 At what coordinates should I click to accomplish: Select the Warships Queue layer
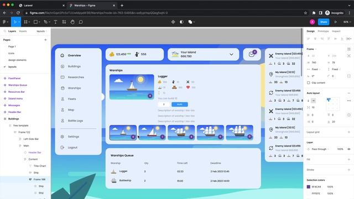click(18, 85)
